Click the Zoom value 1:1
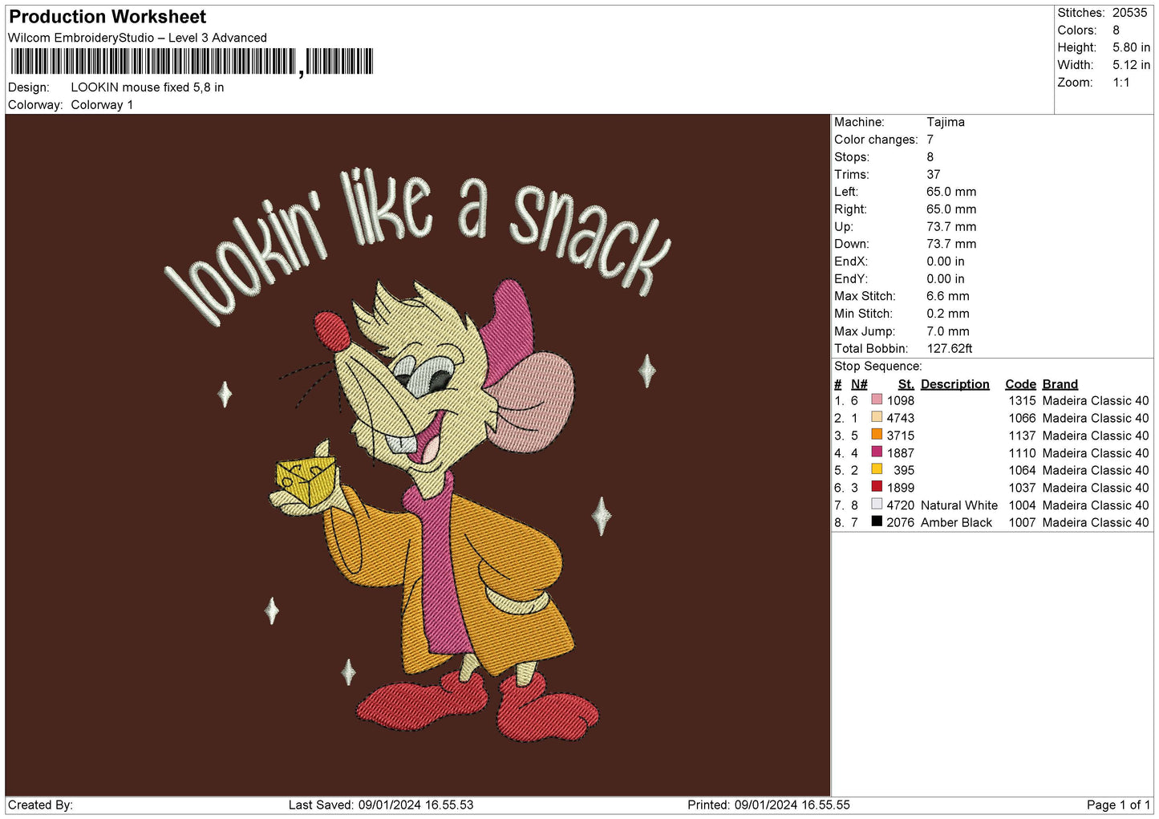Screen dimensions: 1159x819 tap(1121, 83)
